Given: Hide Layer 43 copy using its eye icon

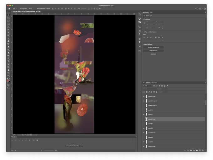Looking at the screenshot, I should tap(144, 133).
